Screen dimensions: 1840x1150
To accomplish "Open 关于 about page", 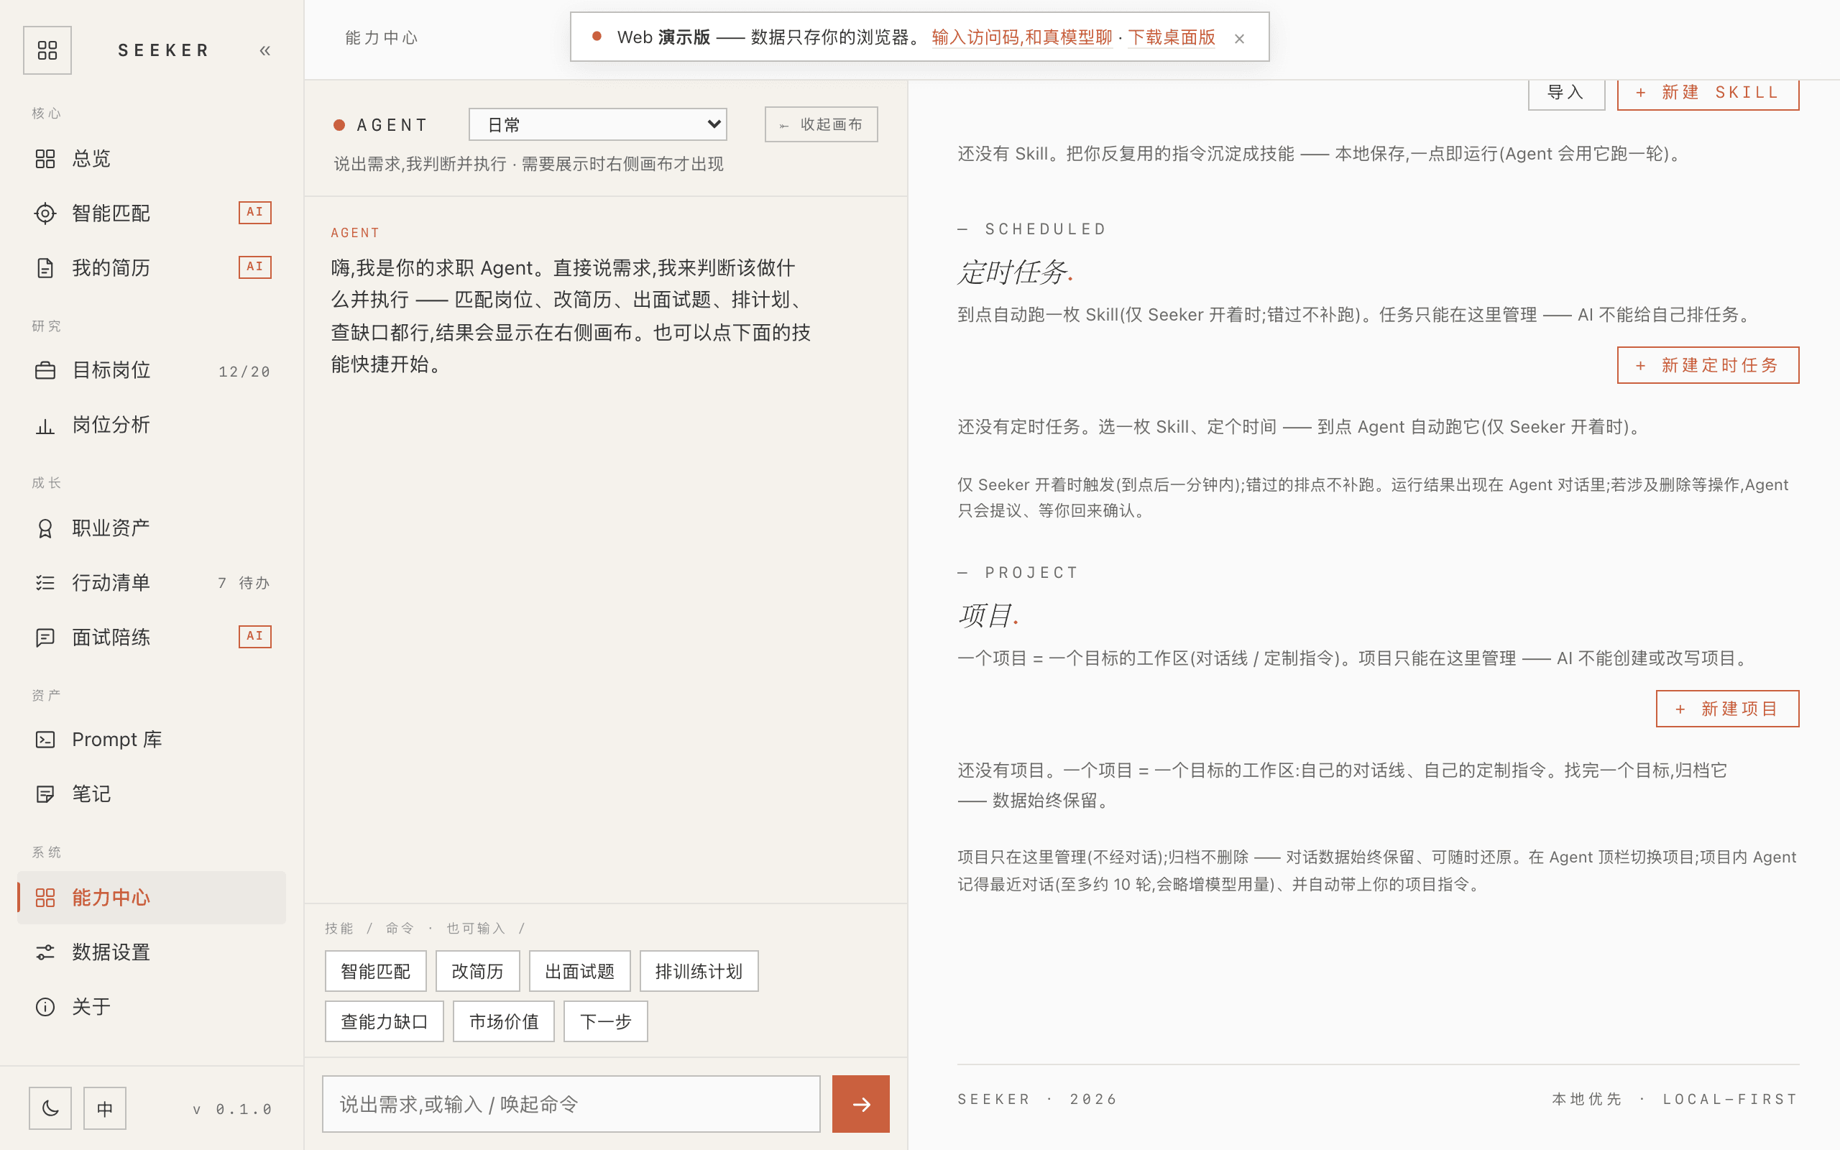I will (152, 1007).
